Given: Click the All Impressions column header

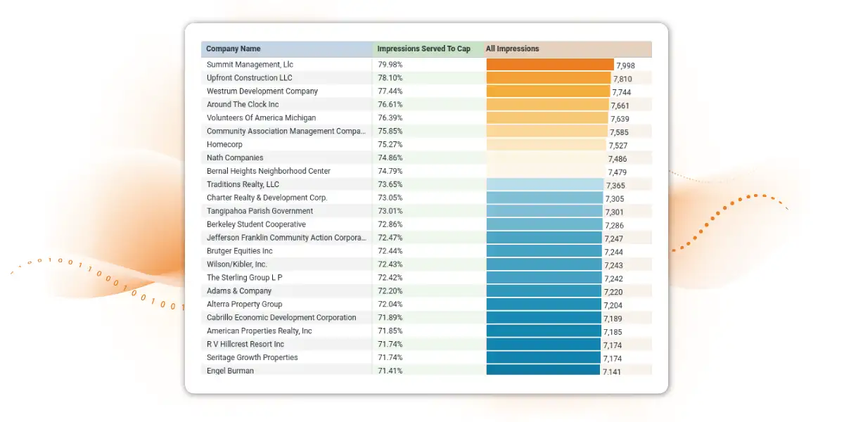Looking at the screenshot, I should pos(512,49).
